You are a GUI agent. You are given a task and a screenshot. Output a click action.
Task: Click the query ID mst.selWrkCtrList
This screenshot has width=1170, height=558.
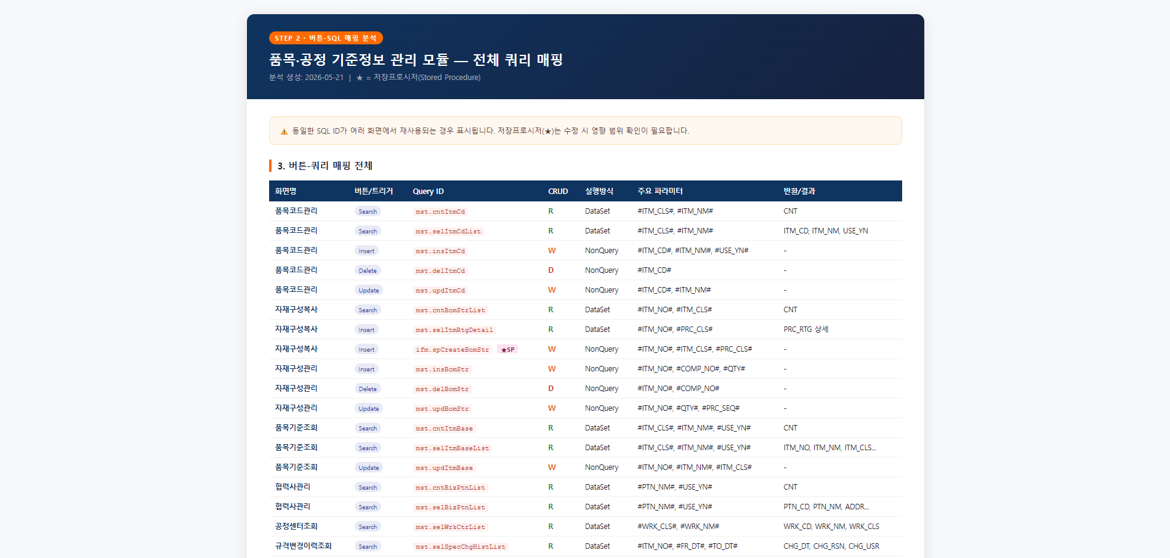(450, 527)
